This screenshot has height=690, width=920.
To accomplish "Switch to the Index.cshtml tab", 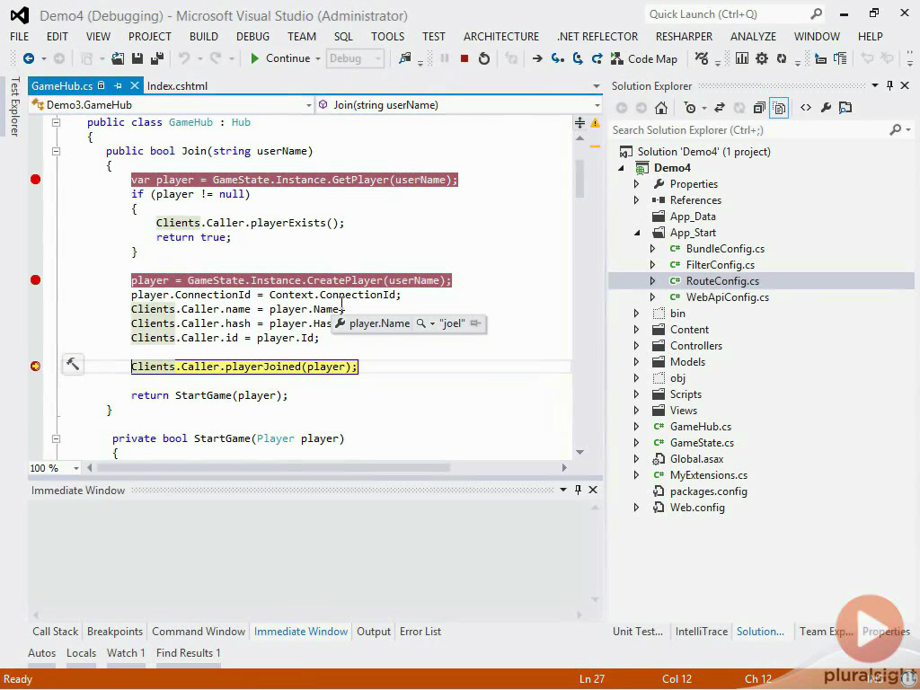I will (x=177, y=86).
